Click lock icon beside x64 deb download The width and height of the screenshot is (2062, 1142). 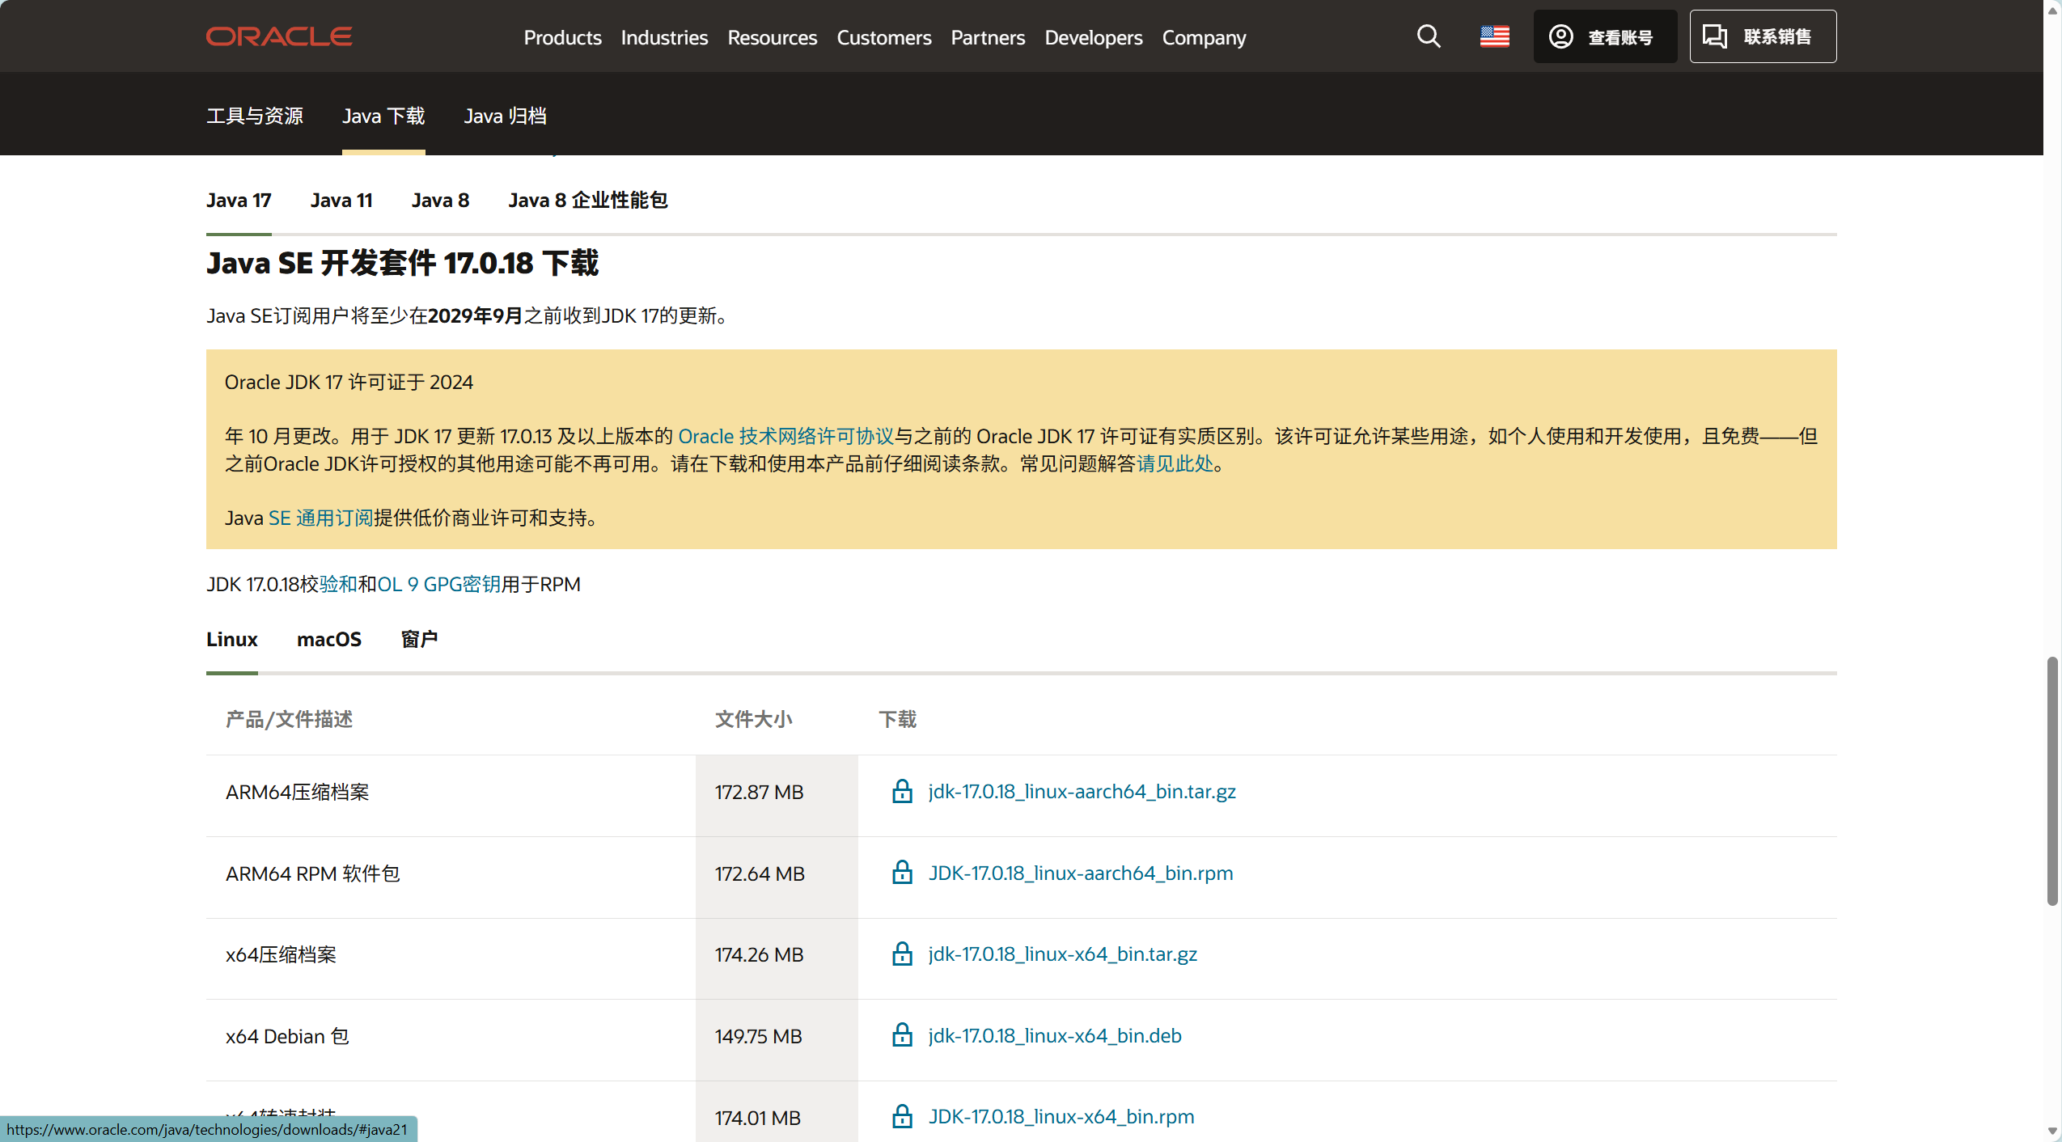click(902, 1035)
